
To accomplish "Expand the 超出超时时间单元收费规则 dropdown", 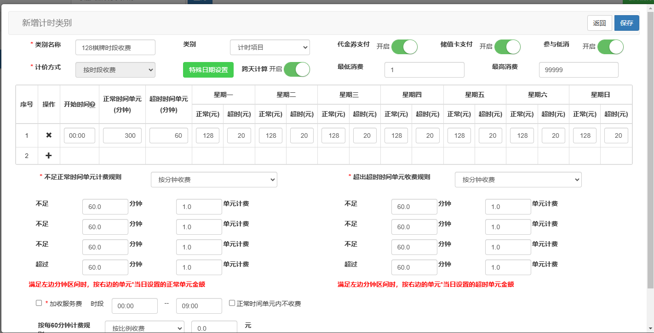I will (518, 180).
